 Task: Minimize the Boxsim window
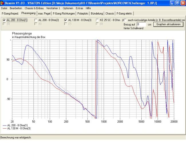[172, 3]
